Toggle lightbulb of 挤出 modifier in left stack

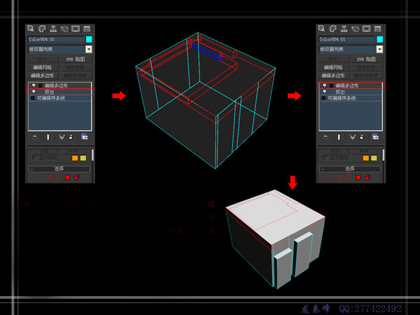pyautogui.click(x=33, y=92)
